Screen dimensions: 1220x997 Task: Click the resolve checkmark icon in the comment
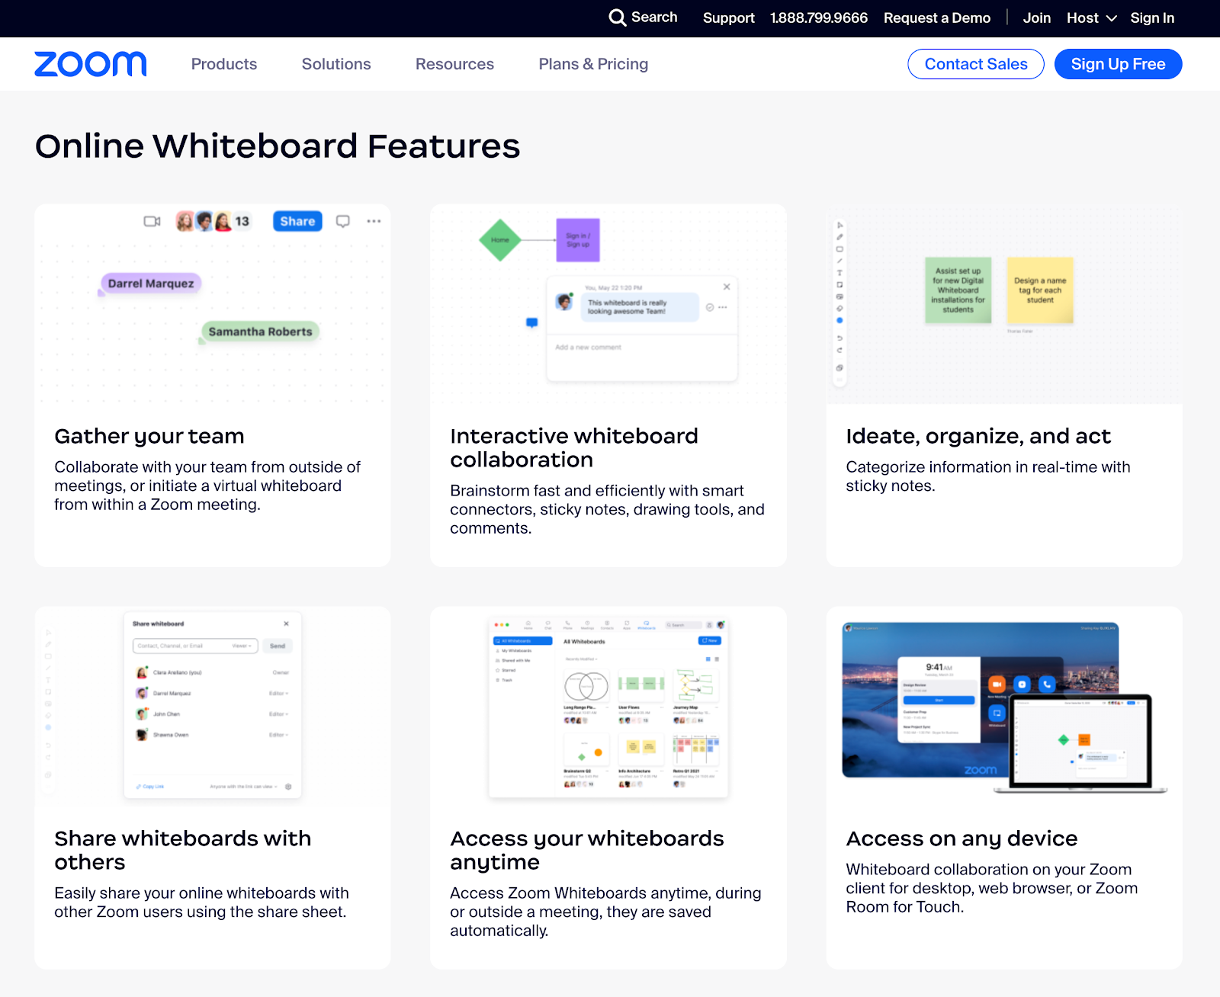(710, 307)
